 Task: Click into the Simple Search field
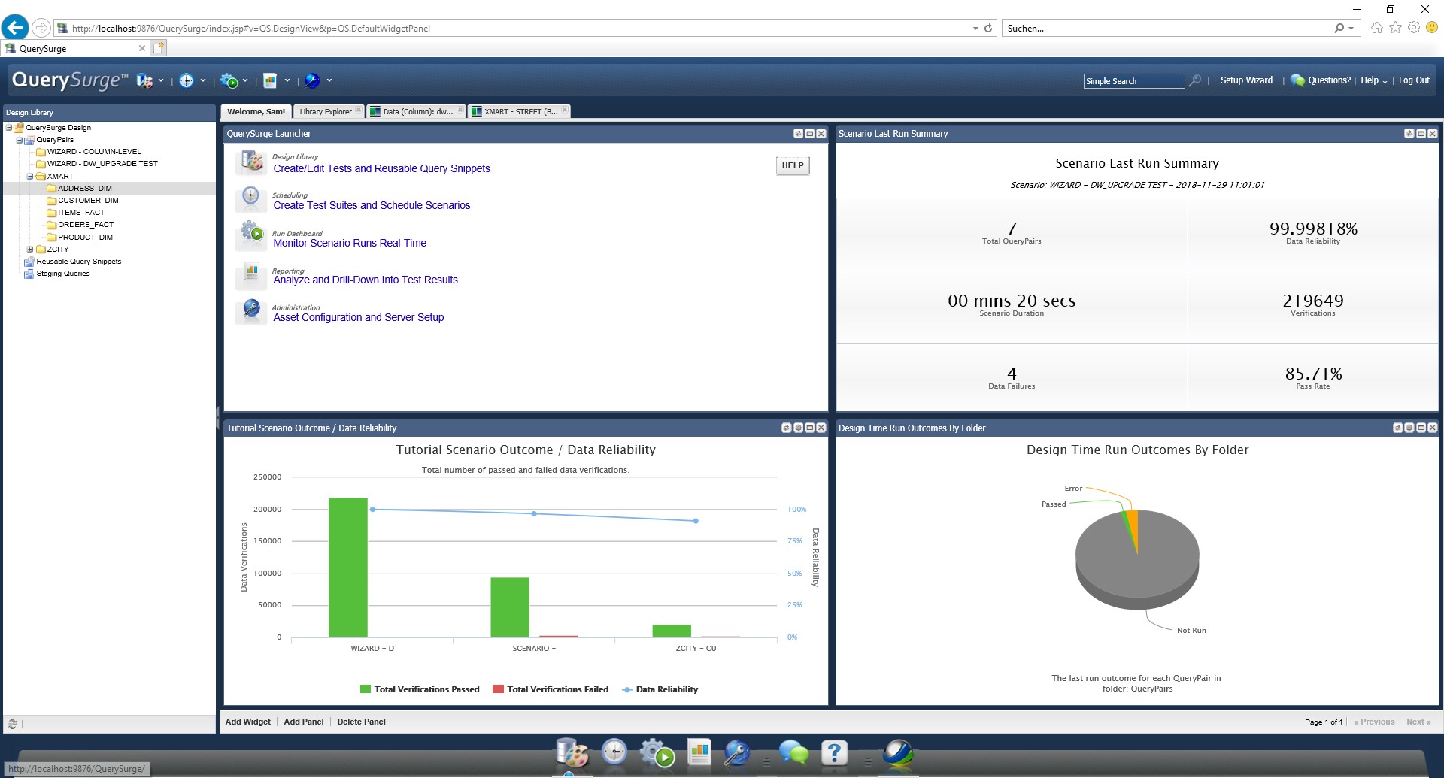click(1134, 81)
